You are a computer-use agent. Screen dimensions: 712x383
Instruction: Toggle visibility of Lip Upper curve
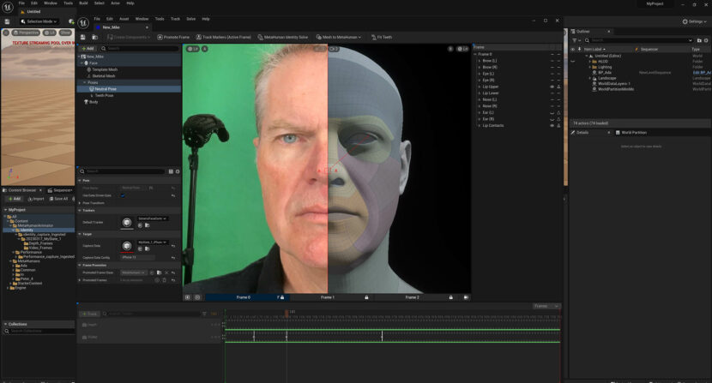point(552,87)
